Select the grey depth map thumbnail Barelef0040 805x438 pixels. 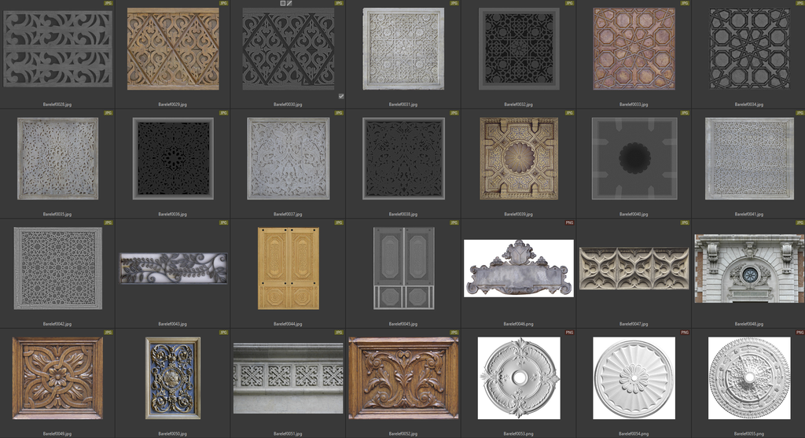point(634,158)
